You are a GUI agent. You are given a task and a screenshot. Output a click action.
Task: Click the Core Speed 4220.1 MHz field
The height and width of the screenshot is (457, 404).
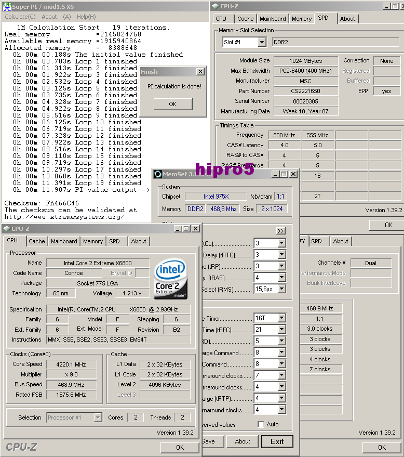click(71, 364)
